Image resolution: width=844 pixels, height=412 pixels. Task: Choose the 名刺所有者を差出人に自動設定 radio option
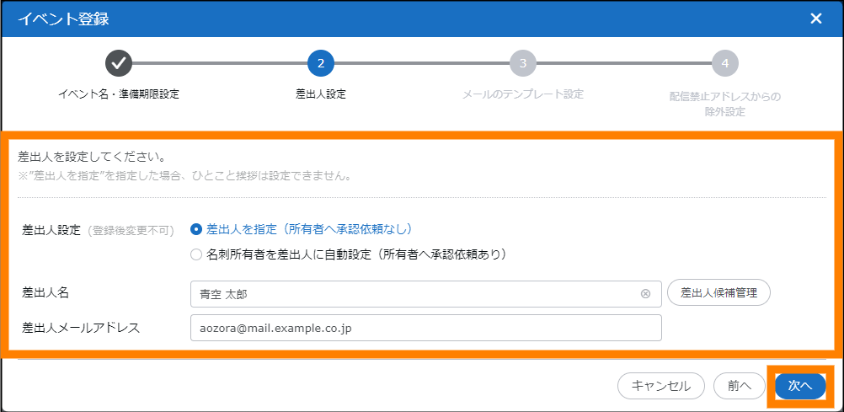click(196, 254)
